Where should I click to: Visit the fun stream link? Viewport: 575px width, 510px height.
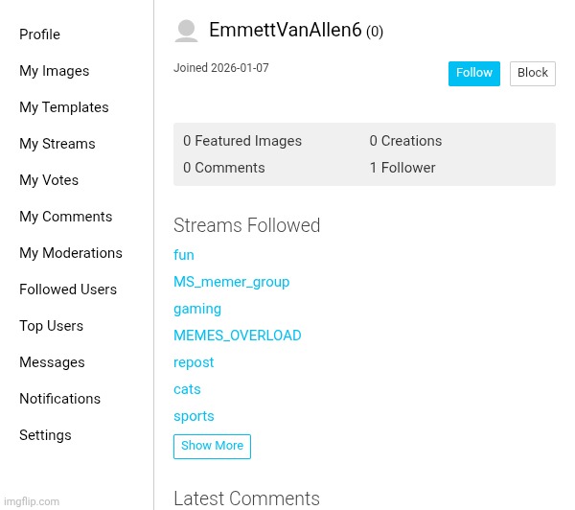tap(184, 255)
